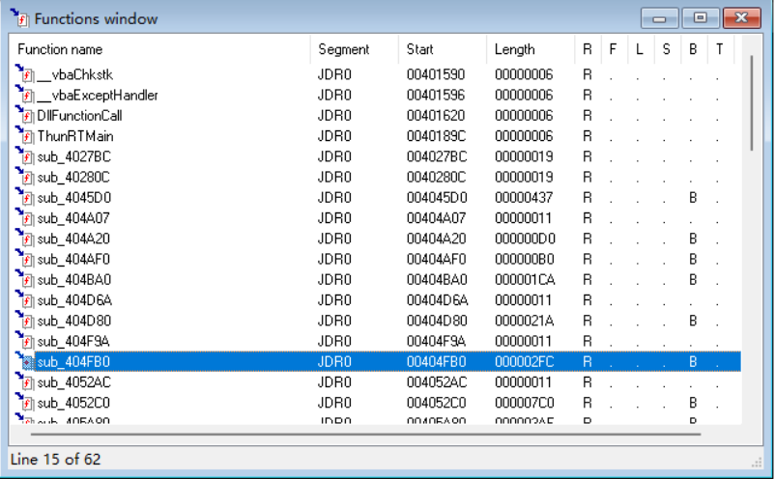Click the 'Line 15 of 62' status text
The image size is (775, 479).
55,460
